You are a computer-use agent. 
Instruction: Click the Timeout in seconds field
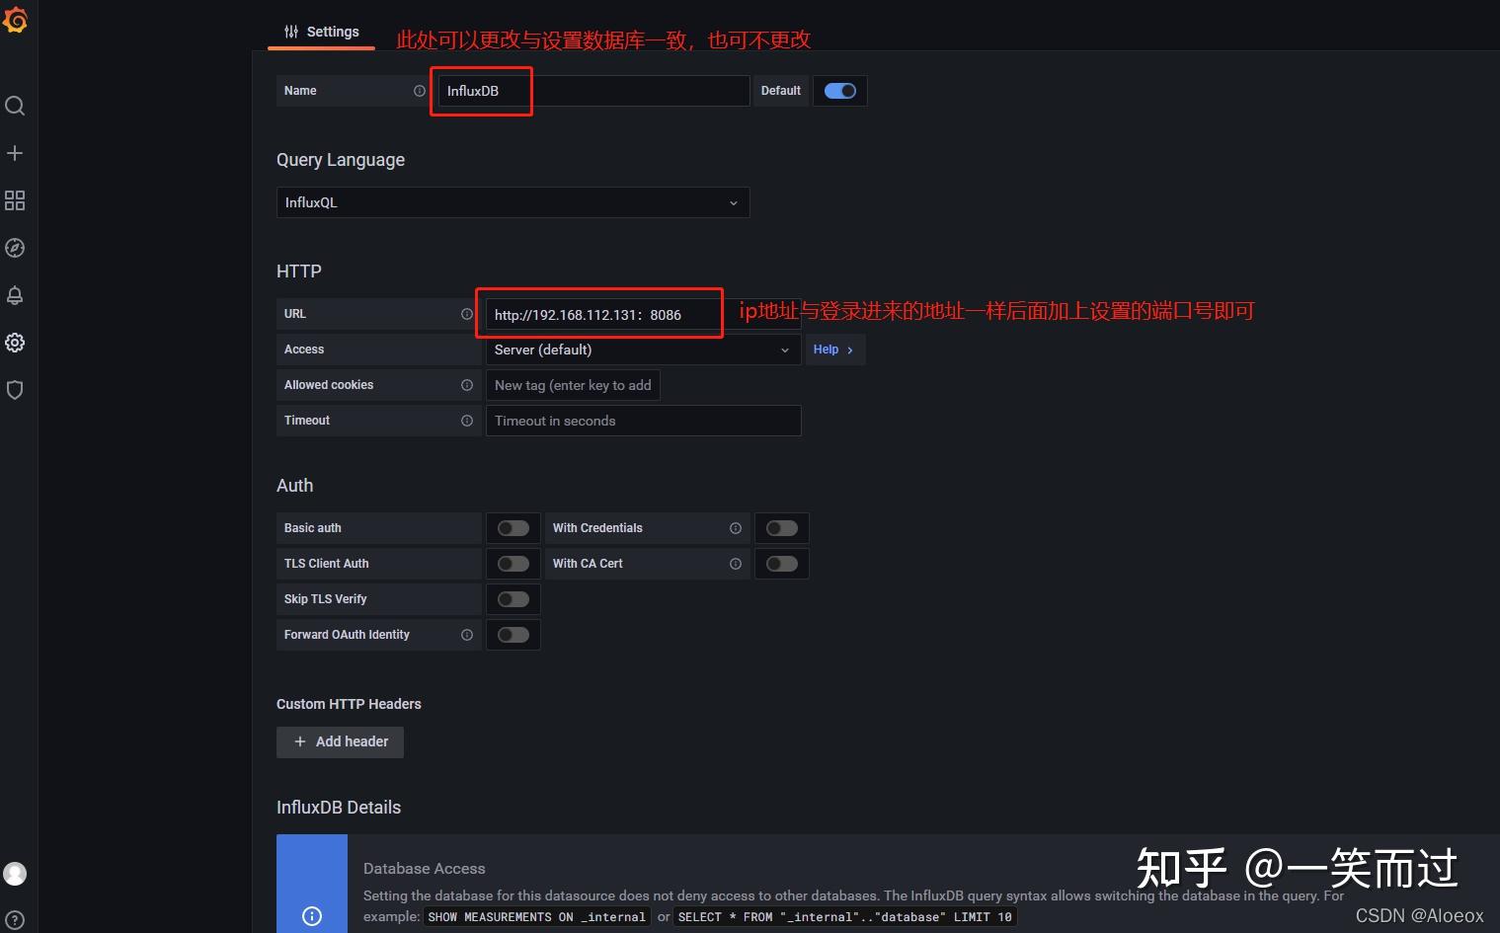642,421
